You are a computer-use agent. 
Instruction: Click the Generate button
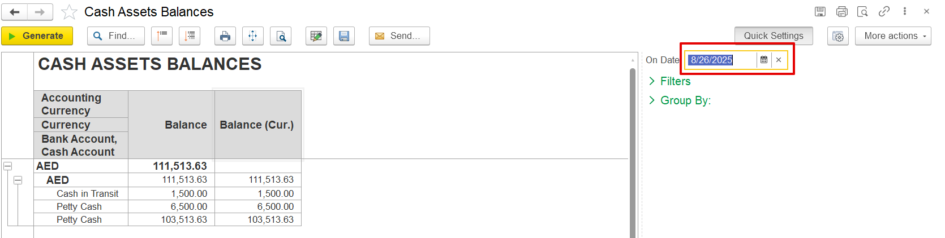(37, 36)
